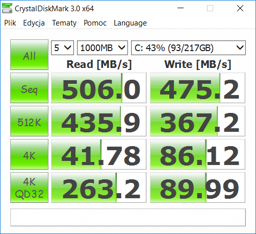This screenshot has width=256, height=234.
Task: Open the Pomoc menu
Action: 95,23
